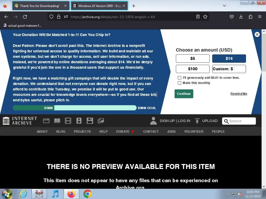Open the PROJECTS menu item

pos(82,131)
